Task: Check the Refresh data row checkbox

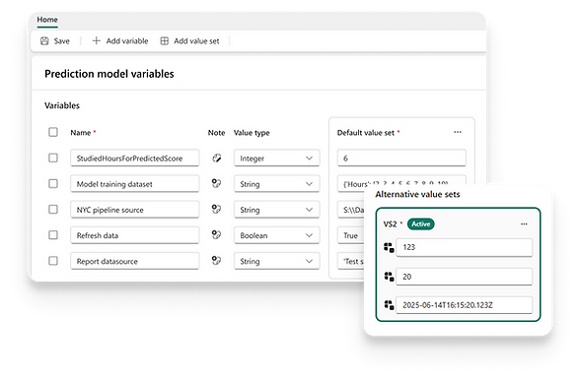Action: 53,234
